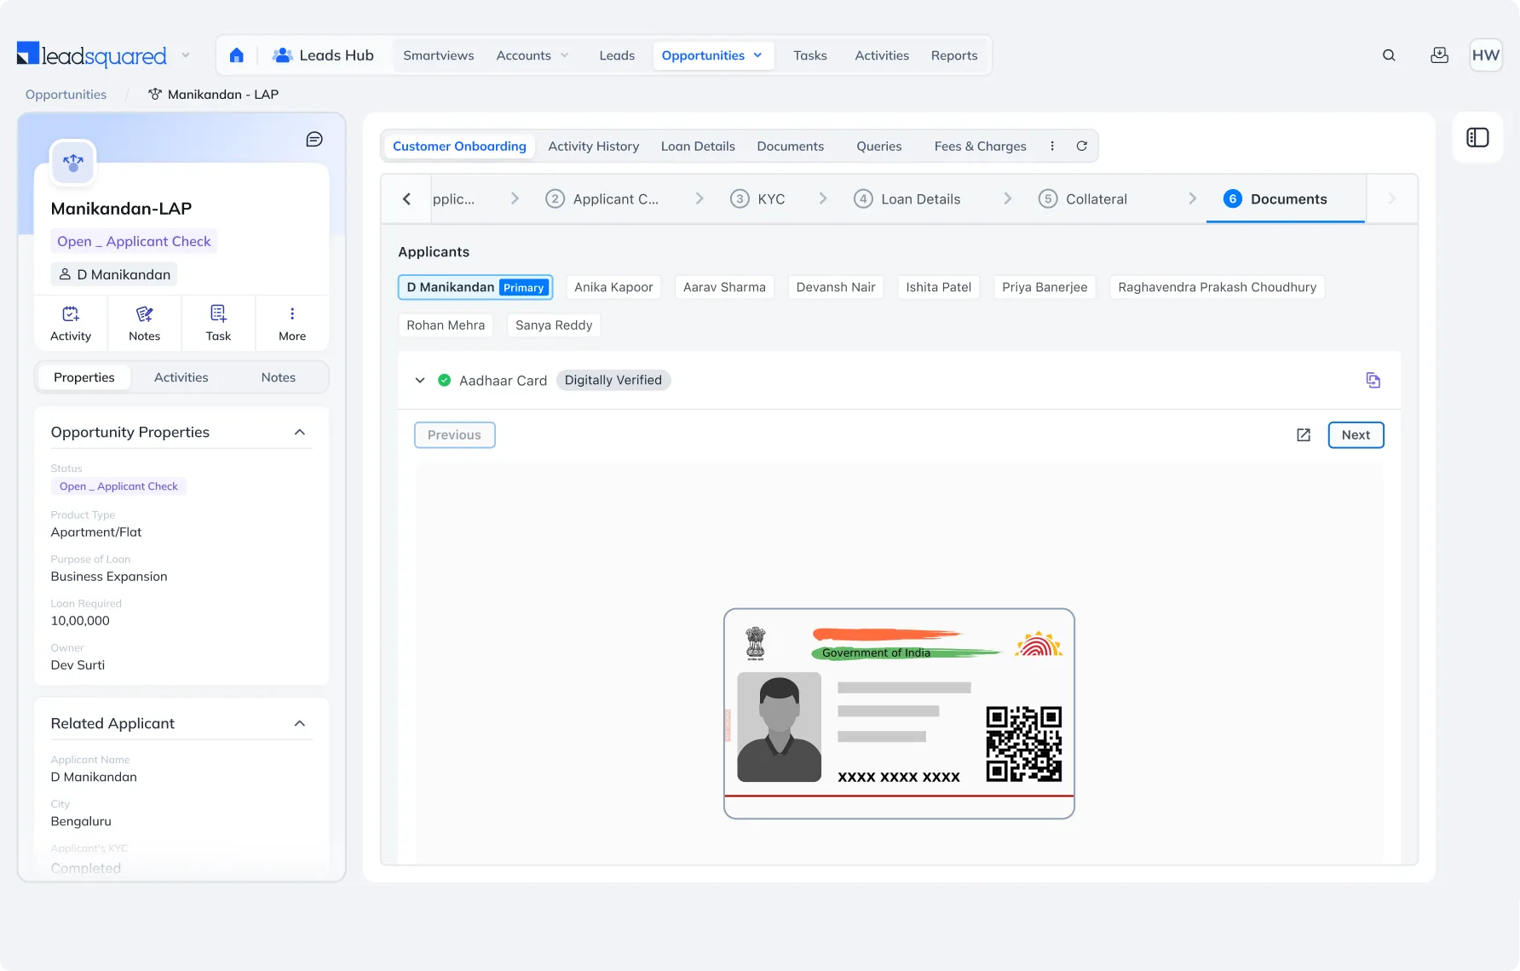Open the chat message icon on profile card
Screen dimensions: 1520x971
314,140
